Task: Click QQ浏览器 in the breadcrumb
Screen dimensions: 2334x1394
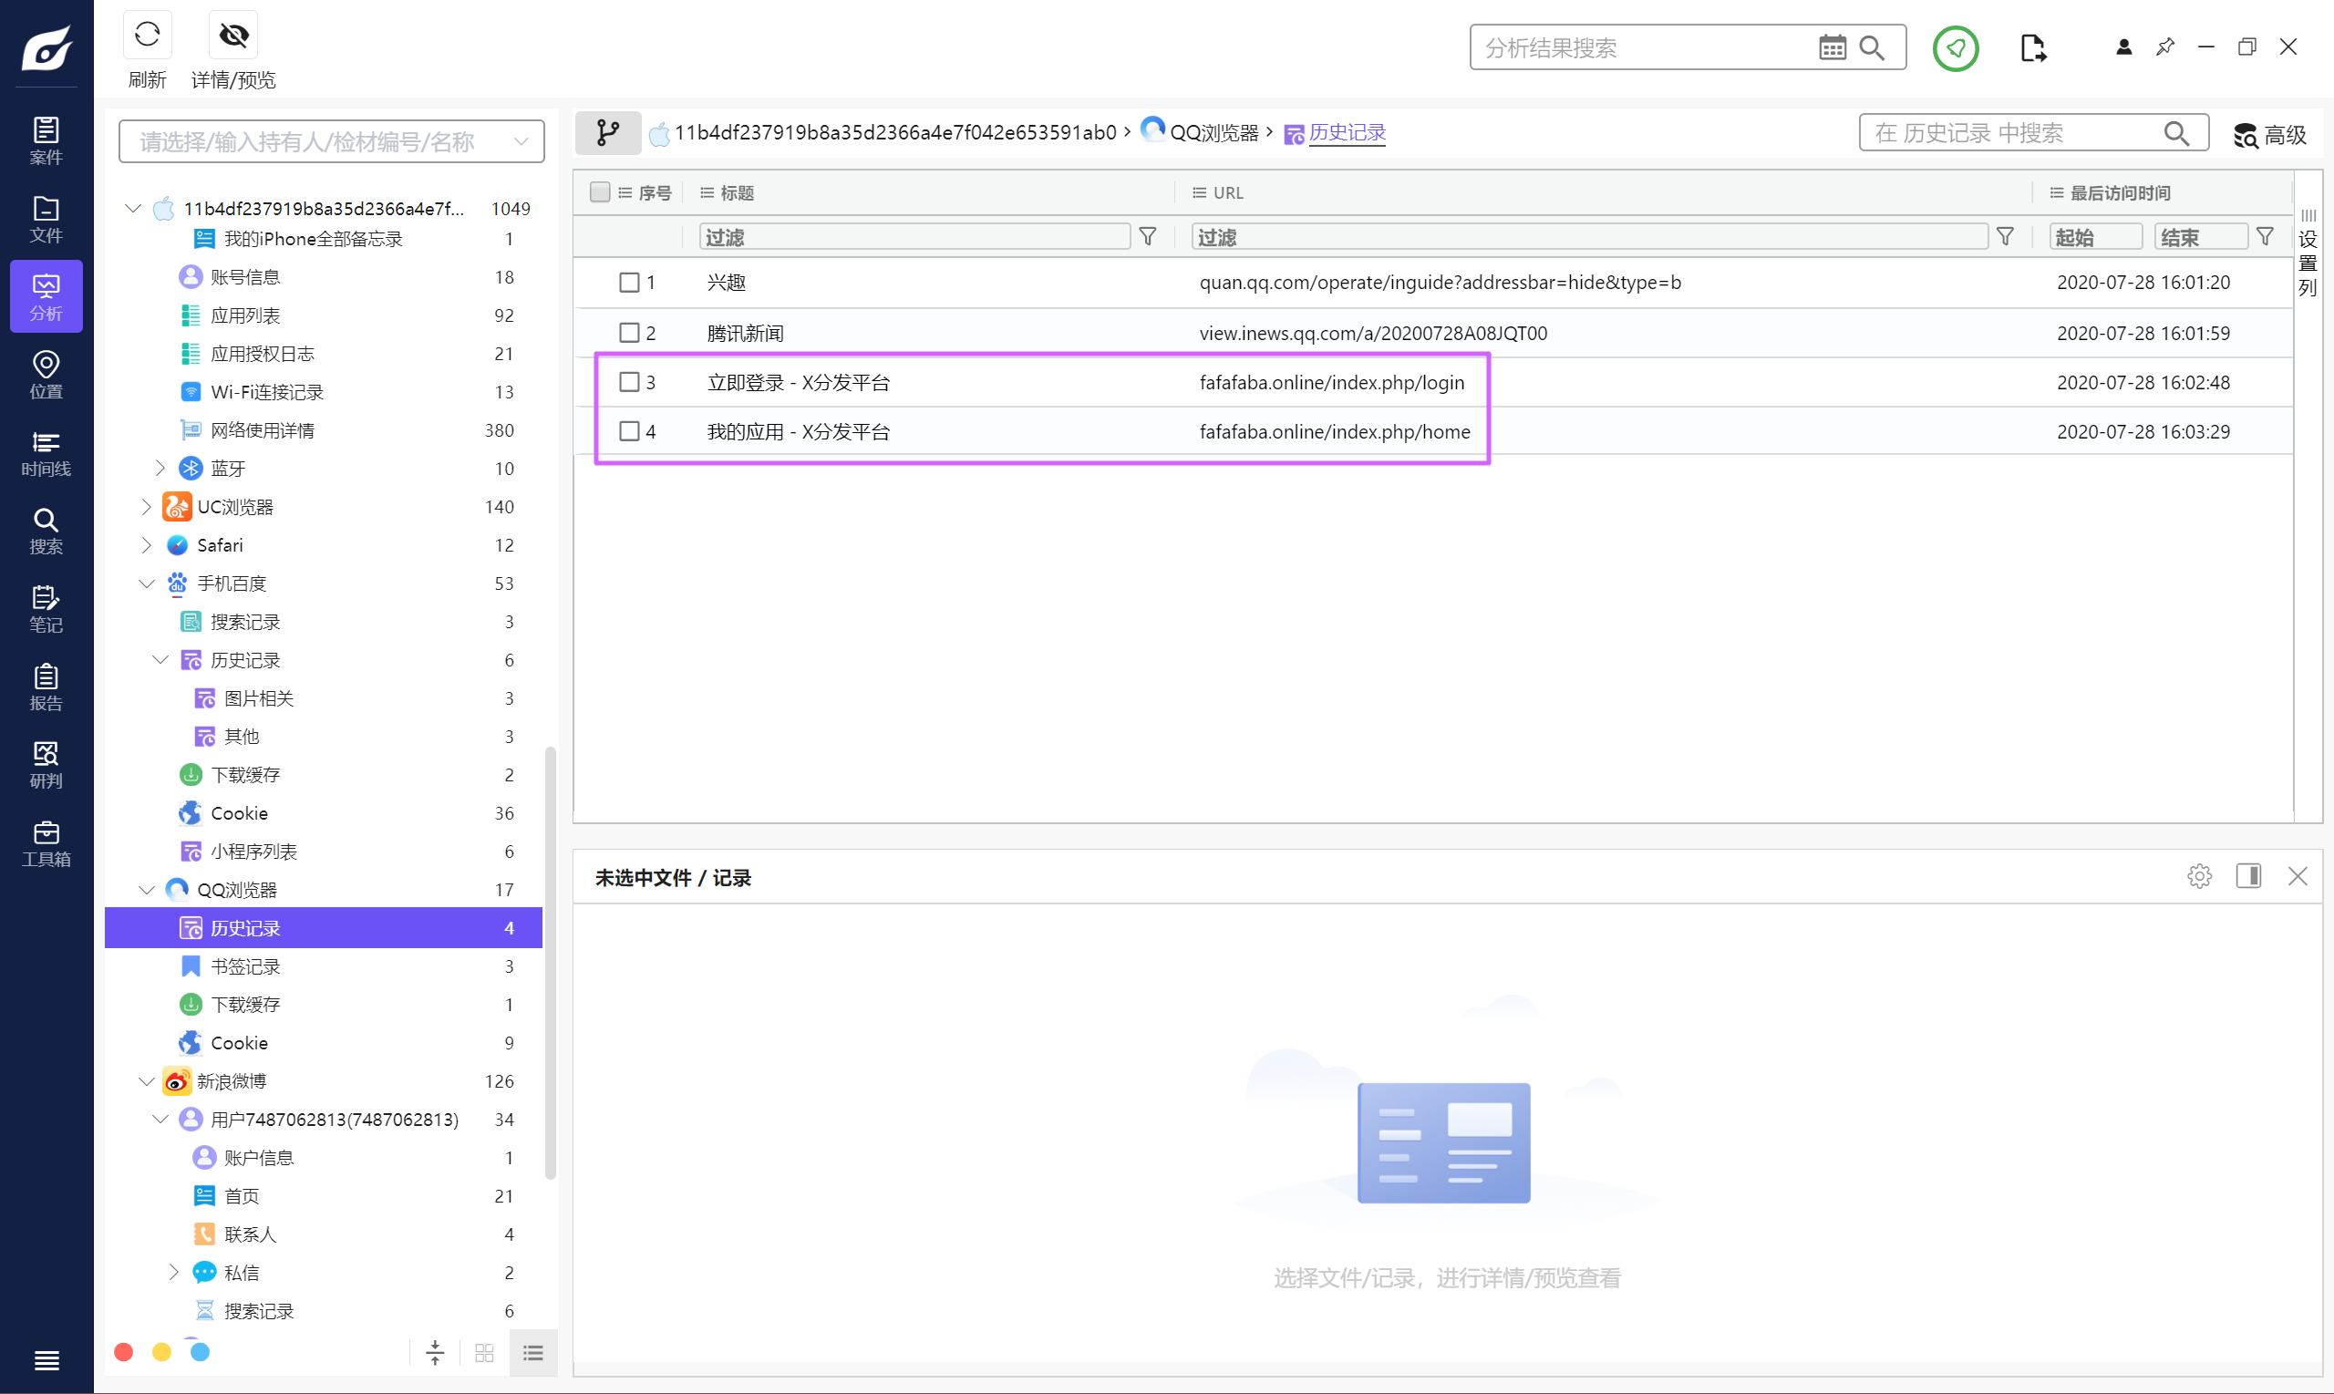Action: tap(1213, 133)
